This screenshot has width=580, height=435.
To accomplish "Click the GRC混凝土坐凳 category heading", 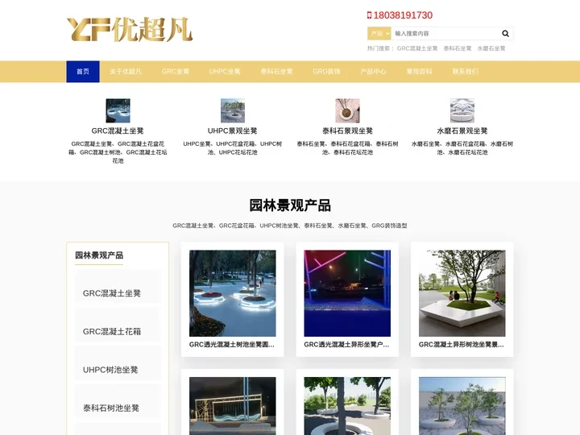I will pyautogui.click(x=118, y=131).
